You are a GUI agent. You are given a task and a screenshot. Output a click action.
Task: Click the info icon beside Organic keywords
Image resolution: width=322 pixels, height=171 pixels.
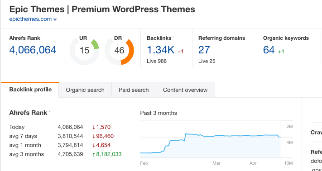(x=311, y=37)
